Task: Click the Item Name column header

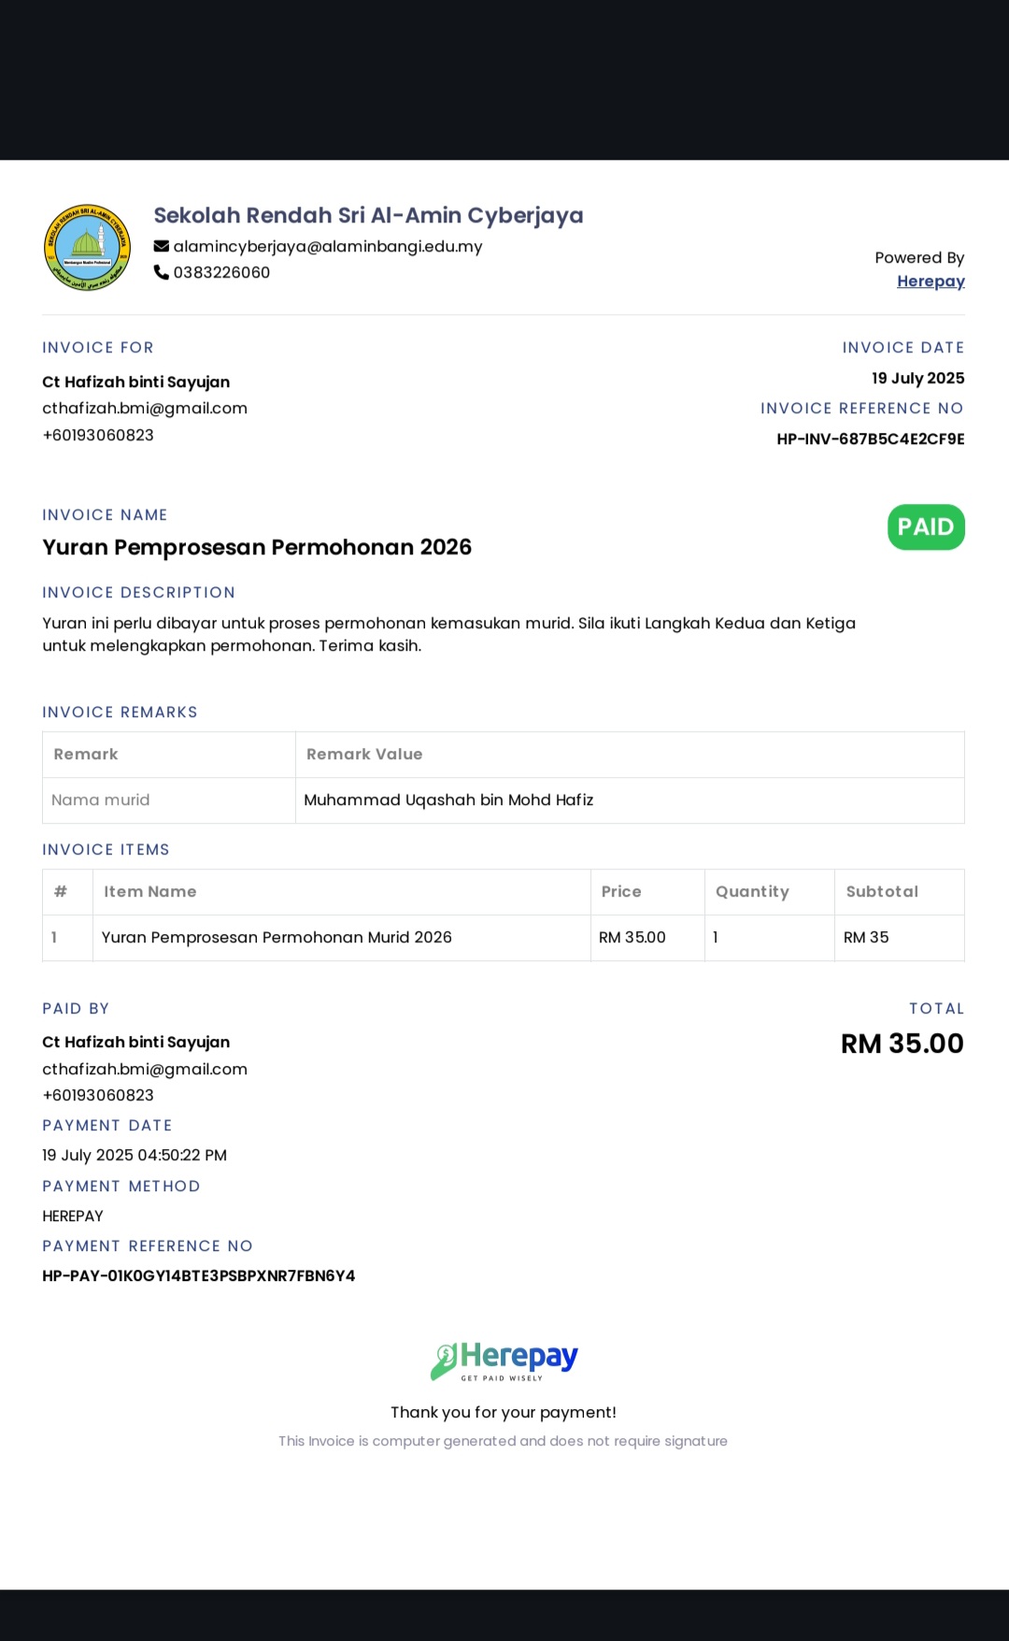Action: click(150, 892)
